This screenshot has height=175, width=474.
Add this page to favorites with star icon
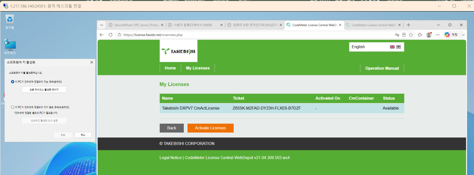[411, 35]
